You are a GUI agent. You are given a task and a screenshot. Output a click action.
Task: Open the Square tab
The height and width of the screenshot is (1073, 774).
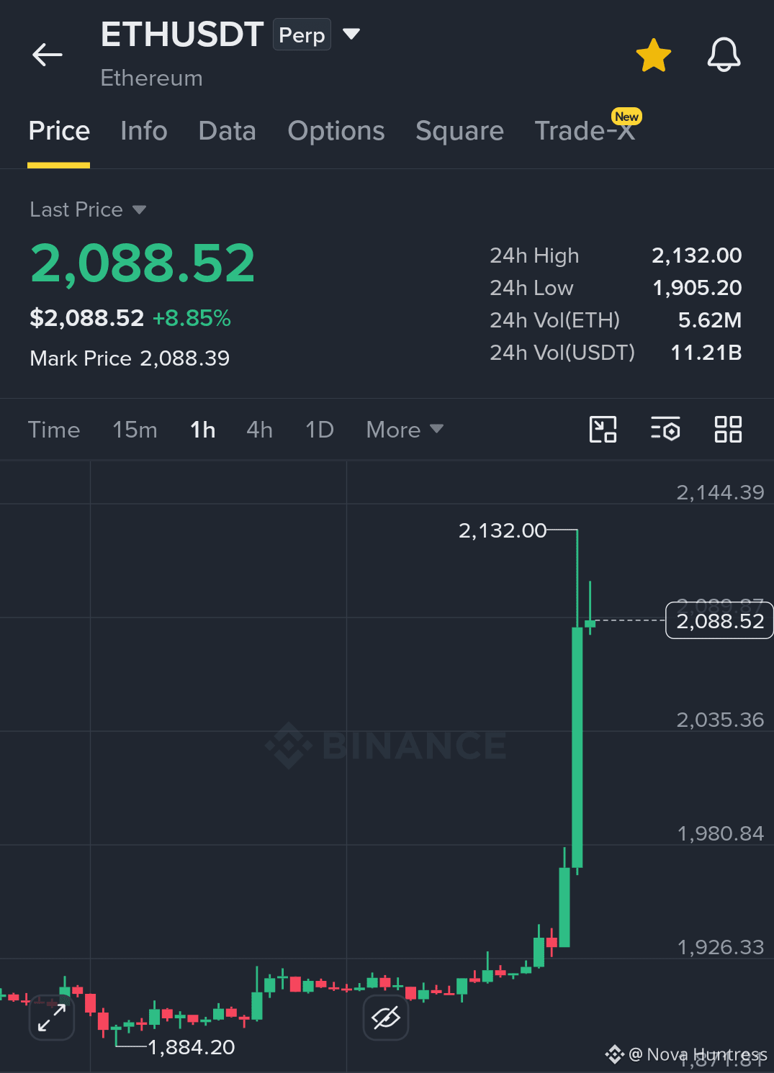[x=459, y=131]
